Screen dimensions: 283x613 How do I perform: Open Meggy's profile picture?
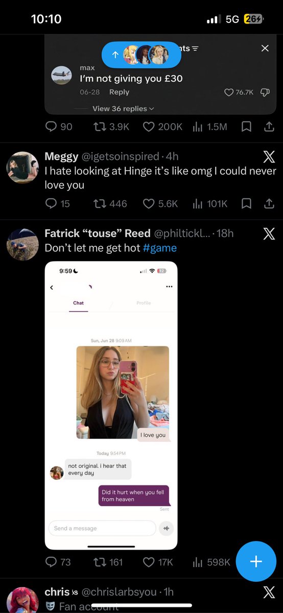tap(22, 167)
